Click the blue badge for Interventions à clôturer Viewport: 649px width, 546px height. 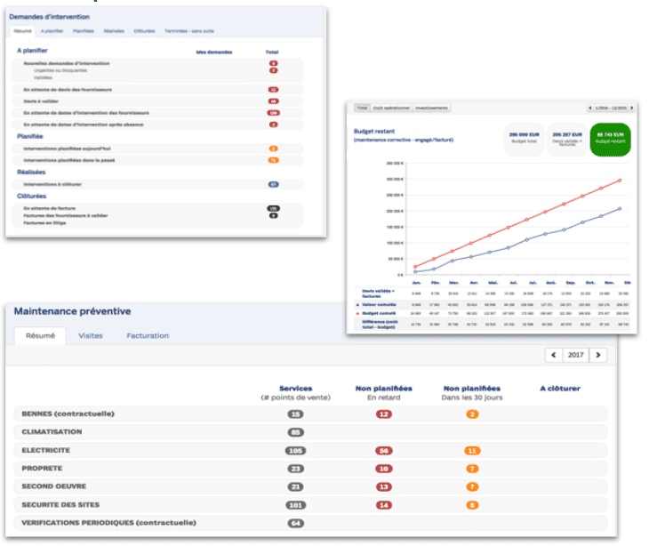[x=273, y=184]
